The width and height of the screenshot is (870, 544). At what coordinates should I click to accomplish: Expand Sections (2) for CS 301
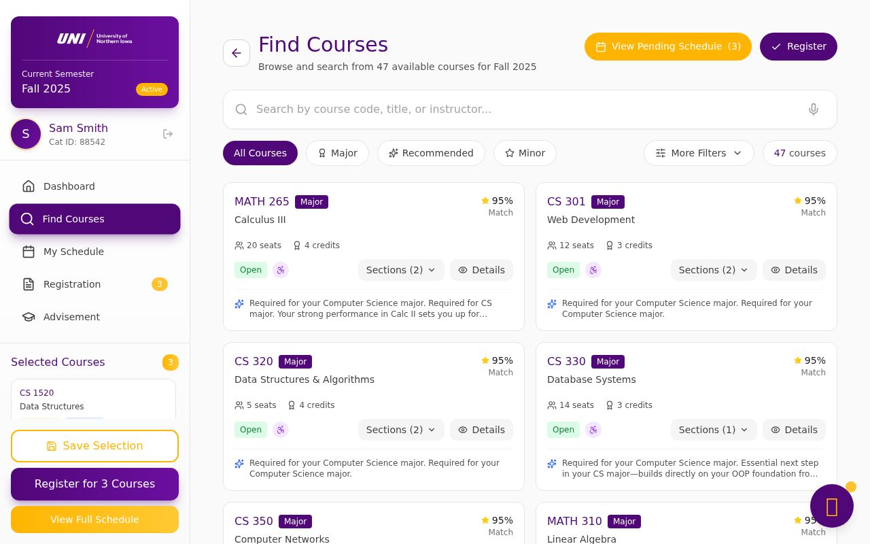(714, 270)
